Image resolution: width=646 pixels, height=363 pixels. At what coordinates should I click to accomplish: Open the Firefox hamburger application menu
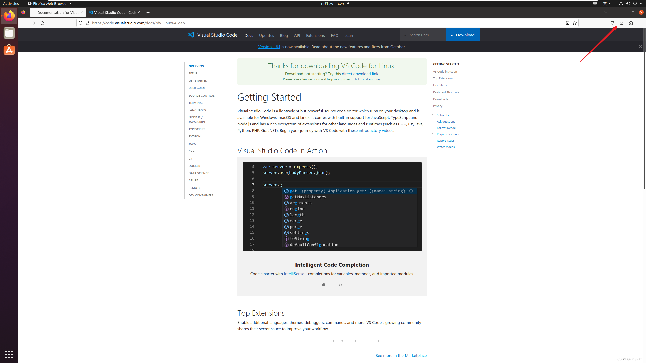(x=640, y=23)
